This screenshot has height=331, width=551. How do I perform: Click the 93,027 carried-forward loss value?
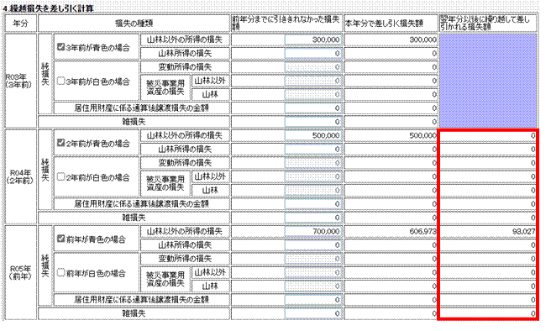[x=523, y=232]
